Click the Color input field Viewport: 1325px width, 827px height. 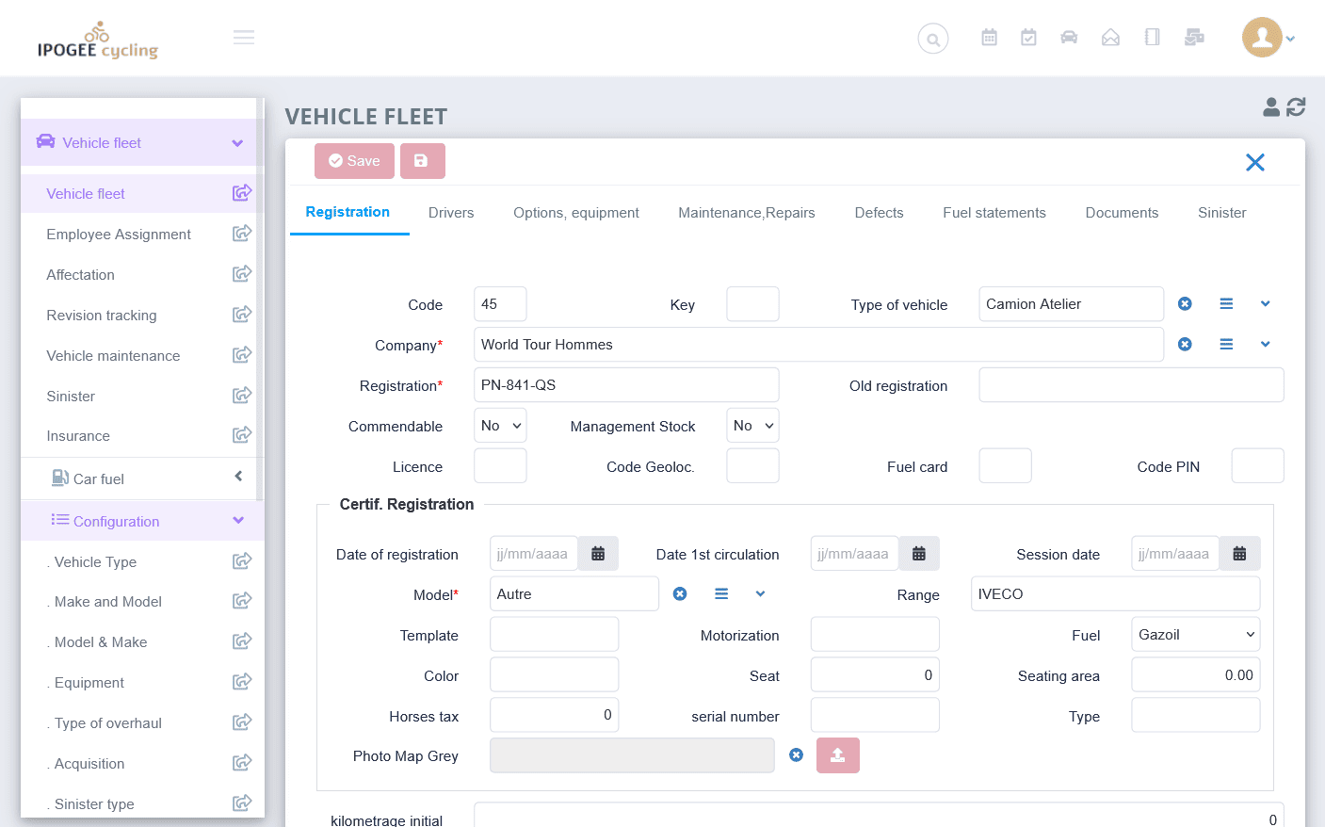(x=554, y=675)
